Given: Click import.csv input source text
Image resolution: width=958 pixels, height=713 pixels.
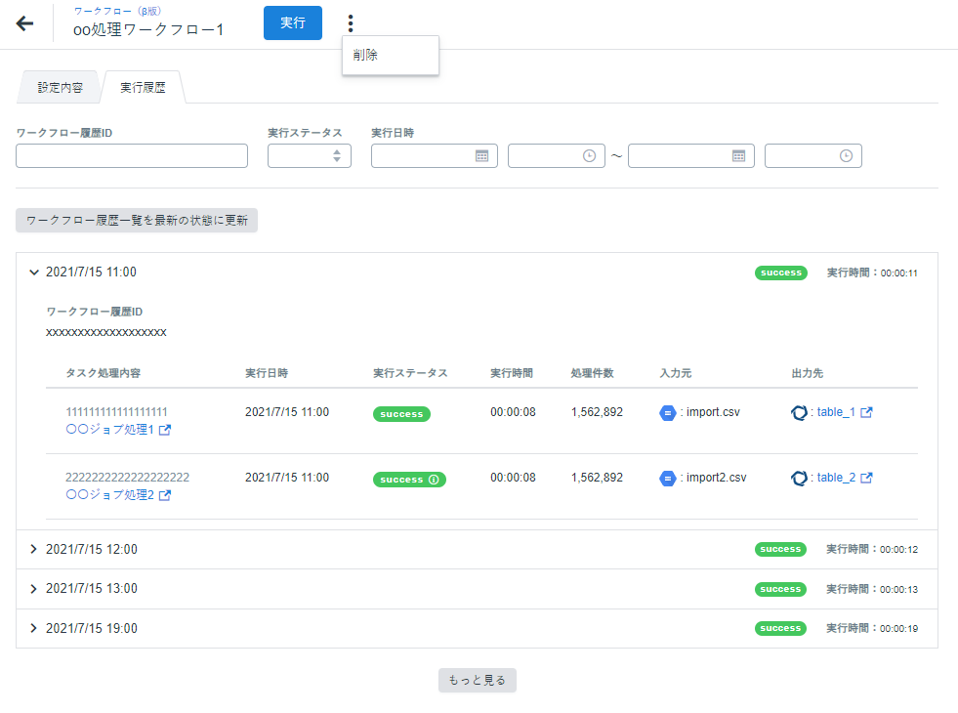Looking at the screenshot, I should [x=713, y=412].
